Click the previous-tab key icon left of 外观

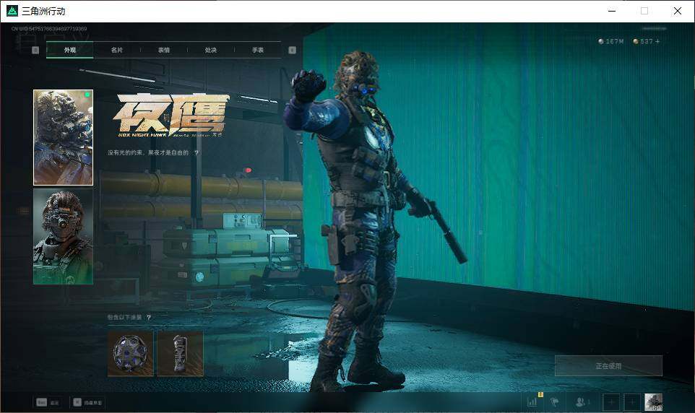point(36,50)
